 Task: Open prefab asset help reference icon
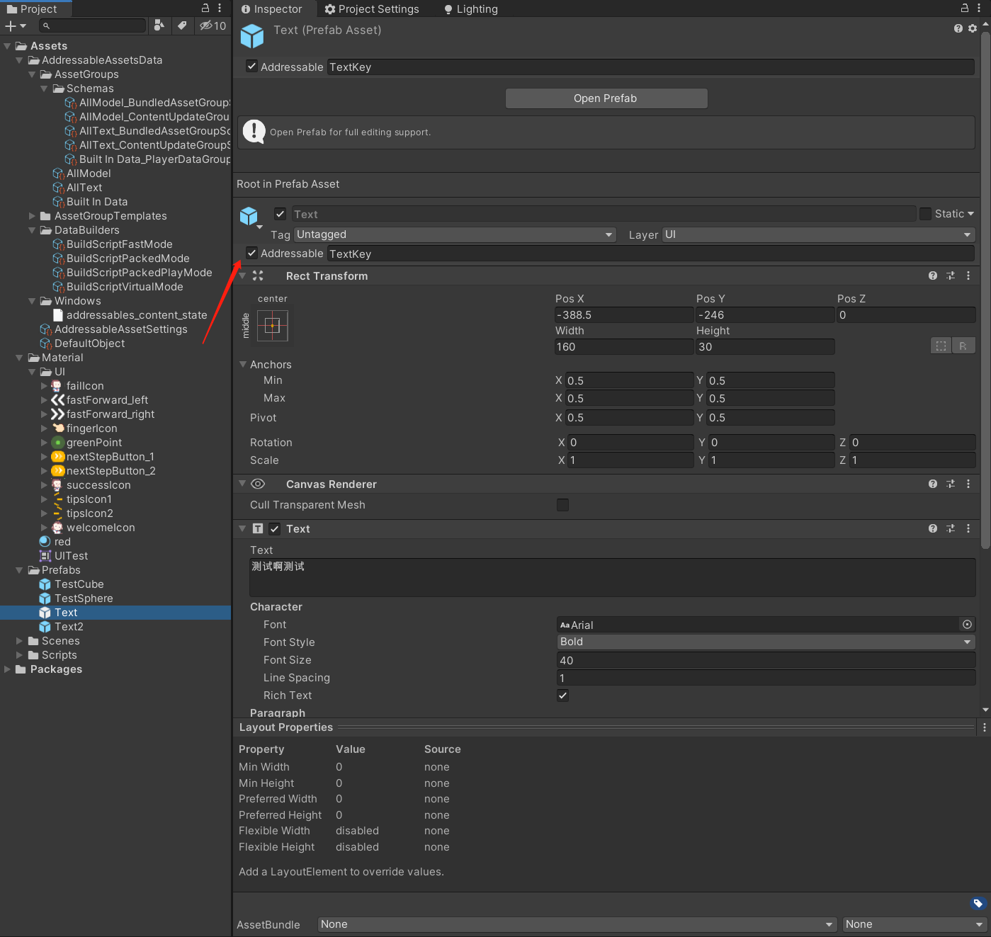point(958,28)
